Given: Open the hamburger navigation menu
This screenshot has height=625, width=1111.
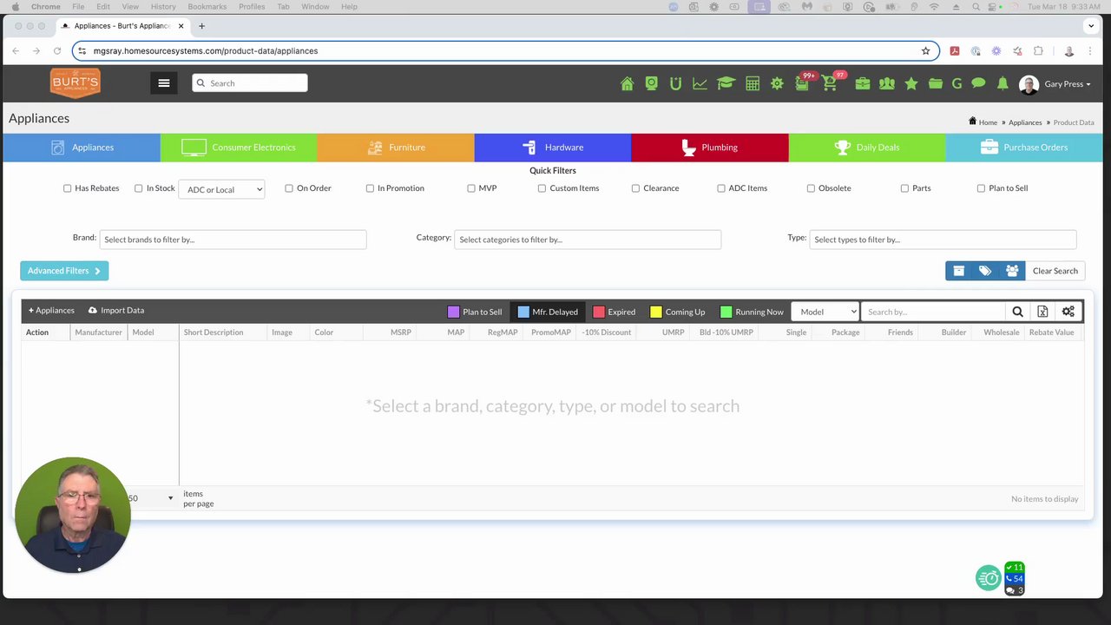Looking at the screenshot, I should point(163,83).
